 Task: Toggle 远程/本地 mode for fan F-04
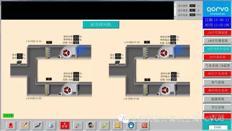click(174, 80)
